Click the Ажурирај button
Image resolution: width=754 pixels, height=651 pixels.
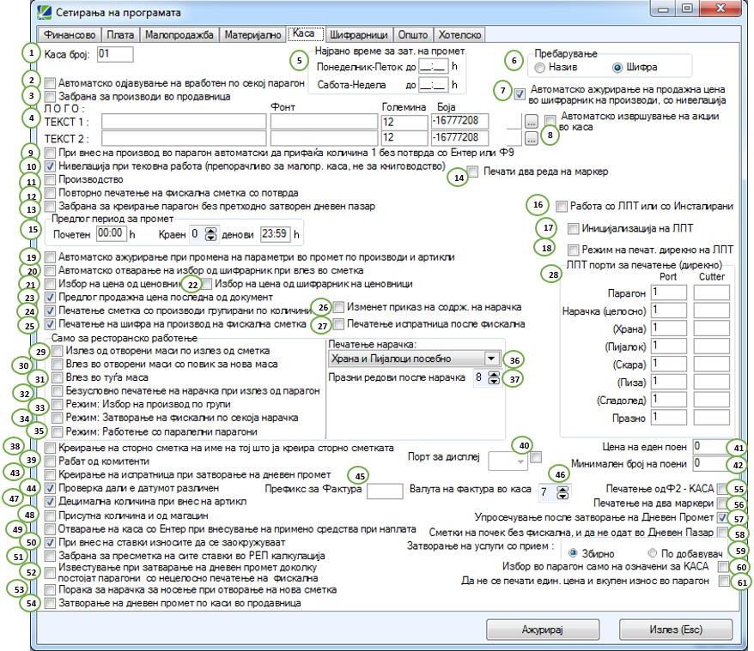pos(543,630)
